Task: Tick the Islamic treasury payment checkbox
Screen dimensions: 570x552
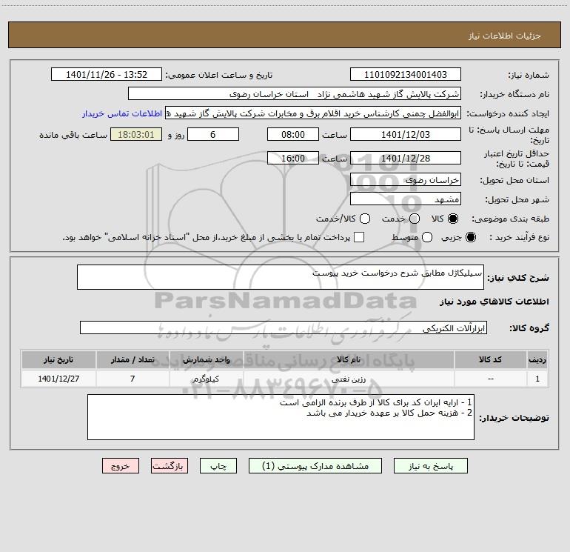Action: (359, 237)
